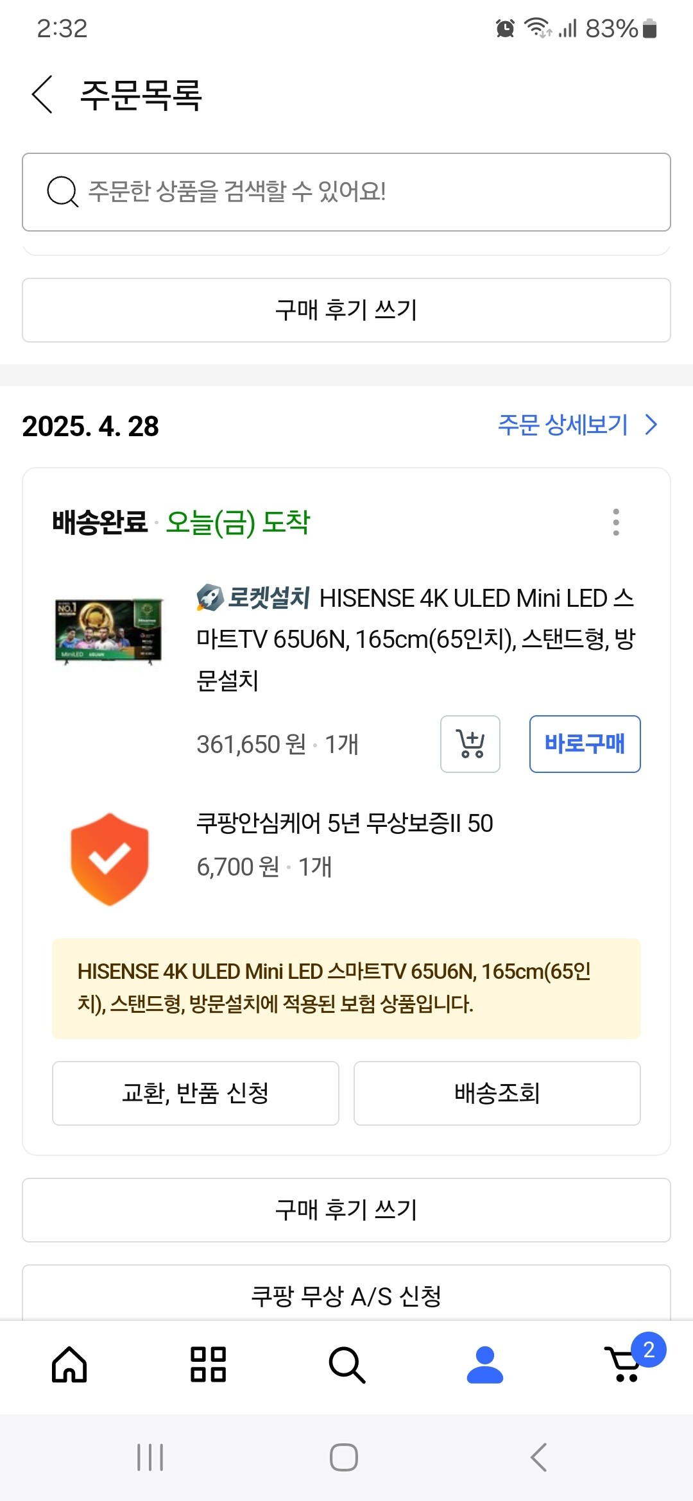The width and height of the screenshot is (693, 1501).
Task: Go to My Coupang profile tab
Action: 485,1364
